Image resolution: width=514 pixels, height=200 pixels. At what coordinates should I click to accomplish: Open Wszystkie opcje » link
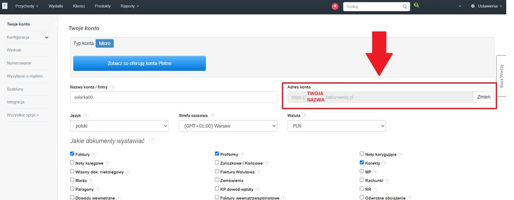(x=23, y=115)
